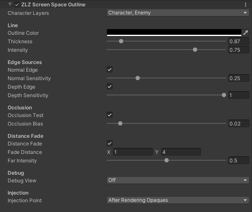Uncheck the Normal Edge checkbox
The image size is (252, 212).
tap(110, 70)
